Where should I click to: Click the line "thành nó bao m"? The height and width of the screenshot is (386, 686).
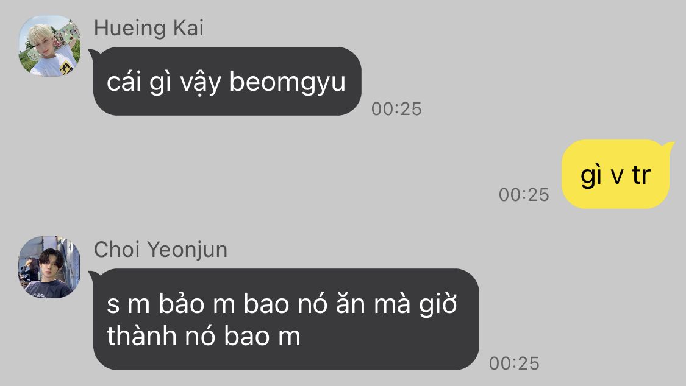pyautogui.click(x=204, y=336)
